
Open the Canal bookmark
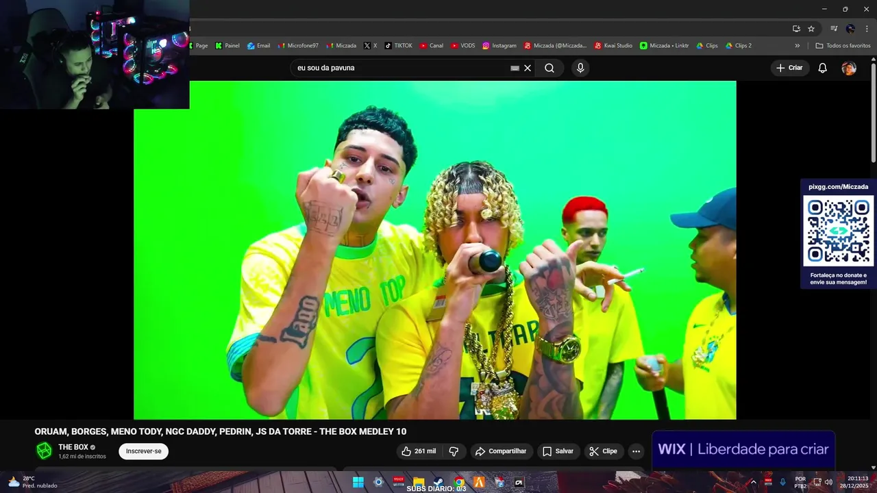[431, 46]
